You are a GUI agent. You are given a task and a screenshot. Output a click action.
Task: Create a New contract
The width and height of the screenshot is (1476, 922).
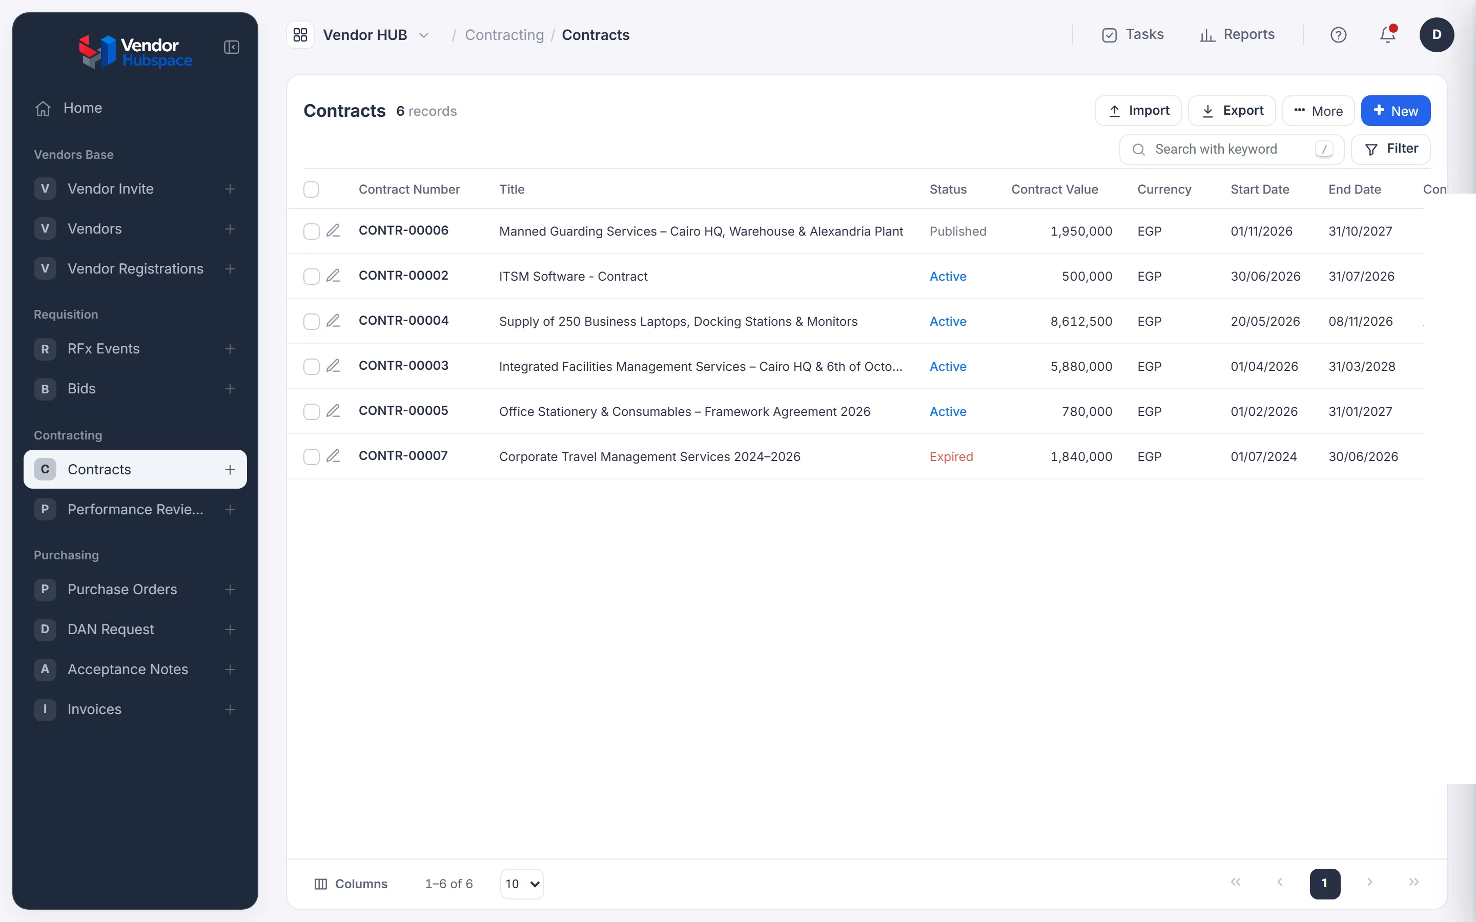pyautogui.click(x=1396, y=111)
